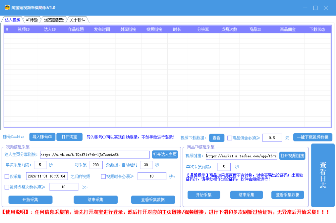The width and height of the screenshot is (336, 223).
Task: Click 开始采集 in 商品ID信息采集 panel
Action: [204, 195]
